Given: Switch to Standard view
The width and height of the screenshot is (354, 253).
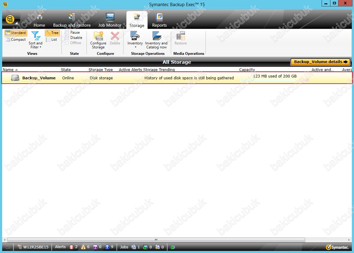Looking at the screenshot, I should pyautogui.click(x=16, y=33).
